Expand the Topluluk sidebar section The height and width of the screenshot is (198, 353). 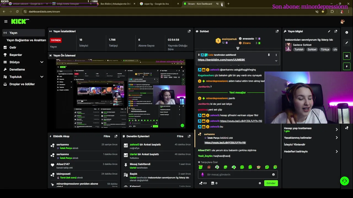point(42,77)
